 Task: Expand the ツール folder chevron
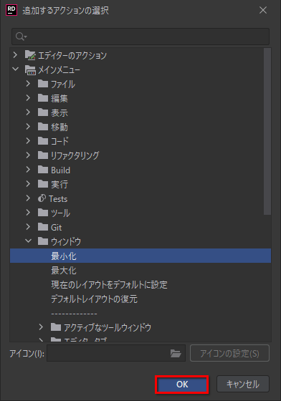[28, 213]
